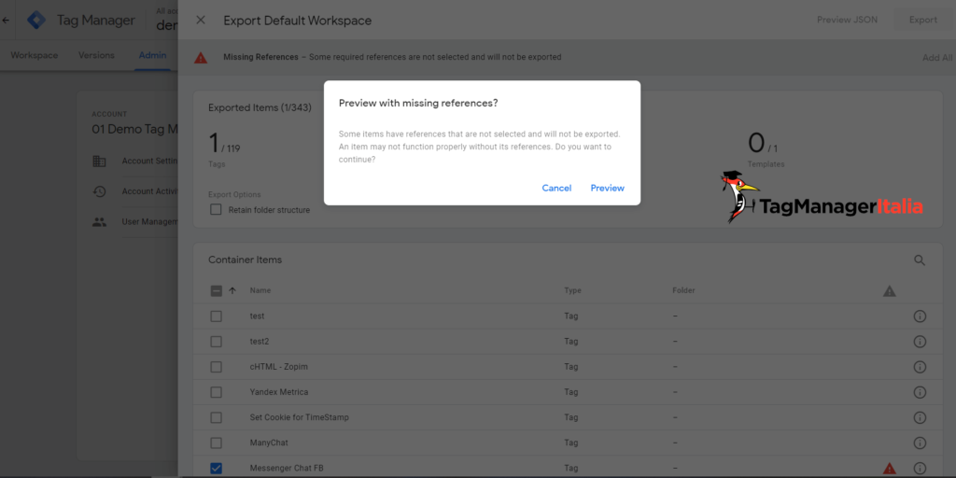Toggle Retain folder structure checkbox
The height and width of the screenshot is (478, 956).
(x=216, y=210)
